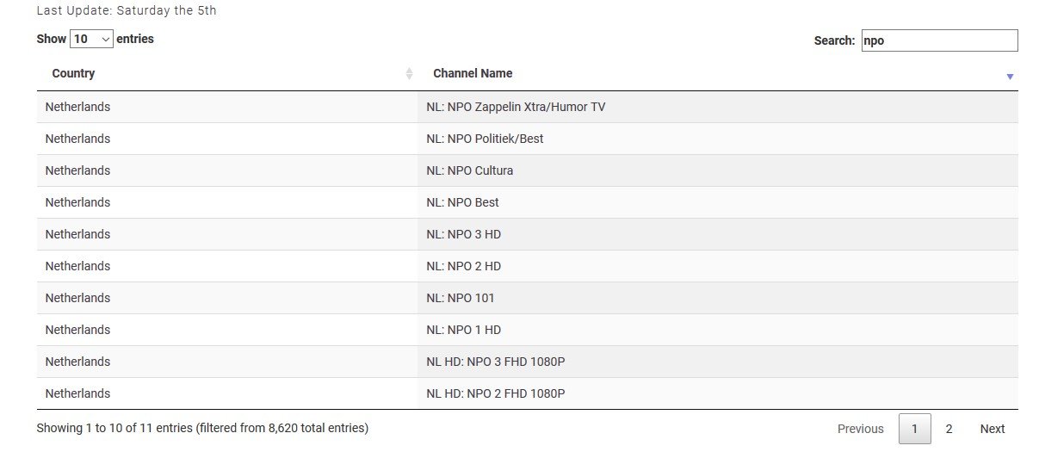1039x458 pixels.
Task: Select the NL: NPO 101 channel
Action: pos(461,298)
